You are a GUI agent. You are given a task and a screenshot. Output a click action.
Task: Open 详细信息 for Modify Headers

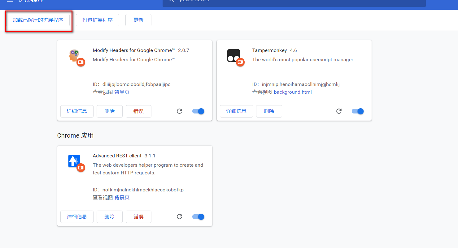click(77, 111)
